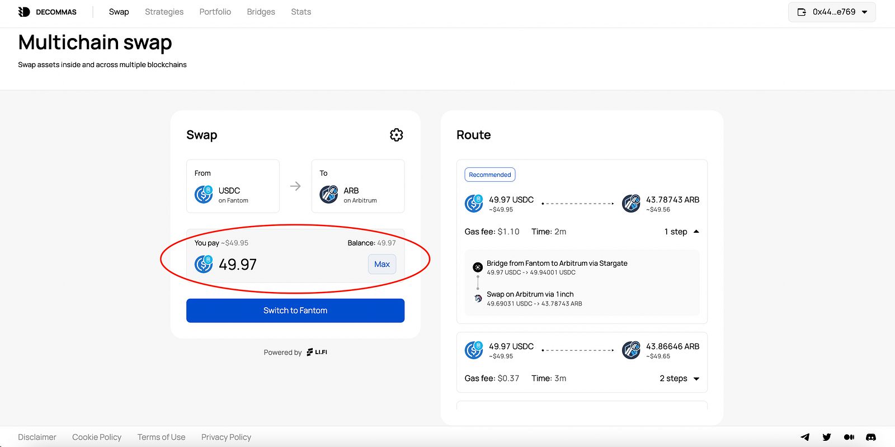Click Stargate bridge step icon
Image resolution: width=895 pixels, height=447 pixels.
pos(478,267)
